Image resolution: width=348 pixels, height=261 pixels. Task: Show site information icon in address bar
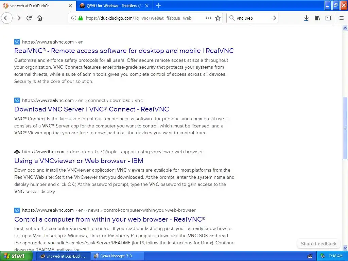(x=74, y=18)
